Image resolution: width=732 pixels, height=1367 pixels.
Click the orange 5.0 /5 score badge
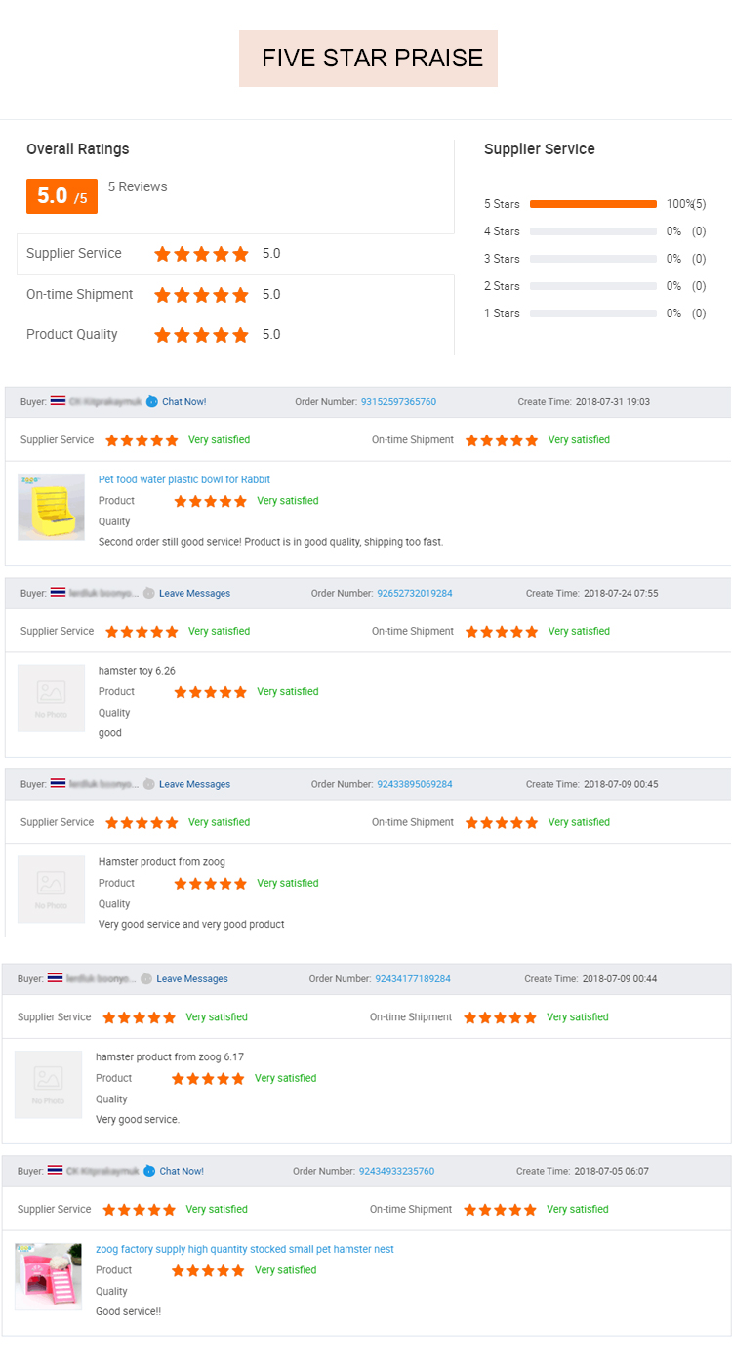[61, 196]
